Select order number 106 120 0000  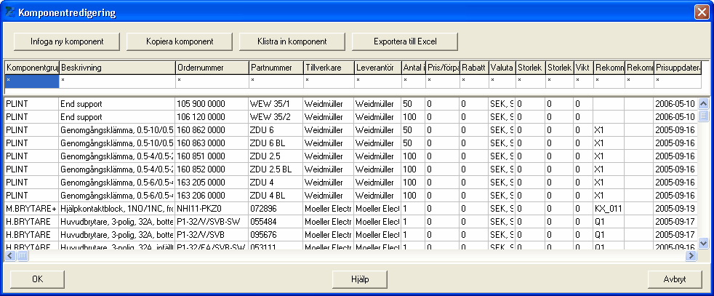[x=212, y=117]
